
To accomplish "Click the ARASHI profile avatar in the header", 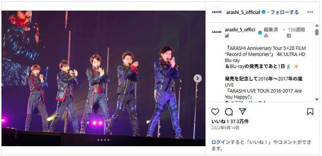I will (216, 12).
